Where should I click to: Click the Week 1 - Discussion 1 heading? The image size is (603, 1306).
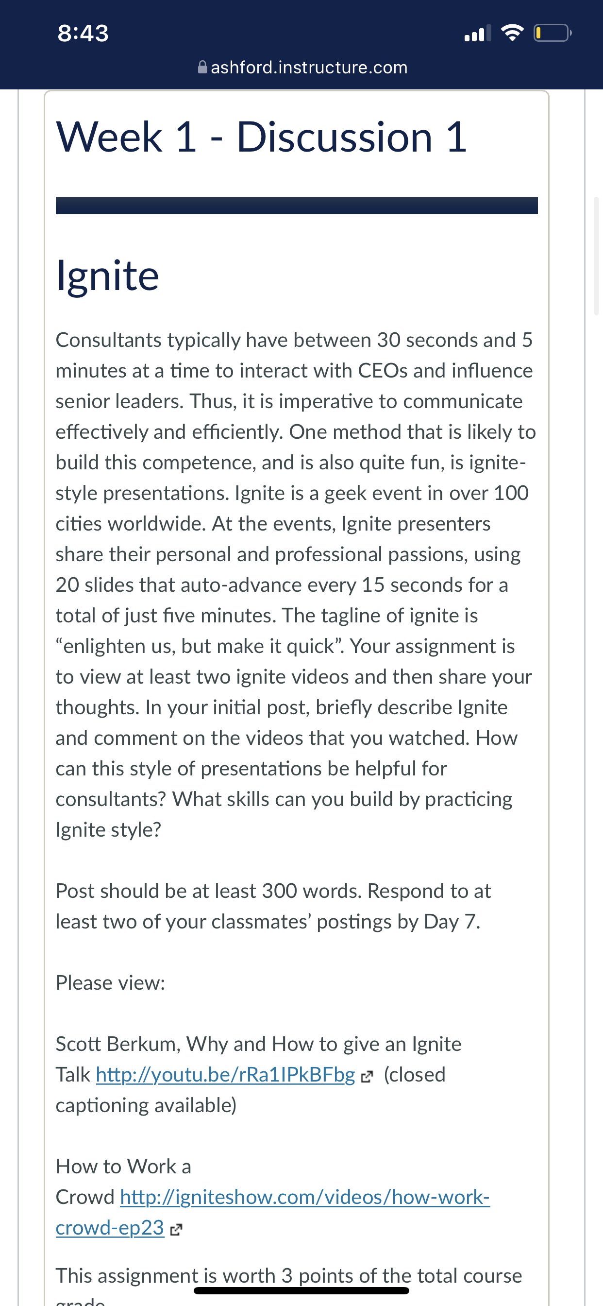click(x=261, y=137)
